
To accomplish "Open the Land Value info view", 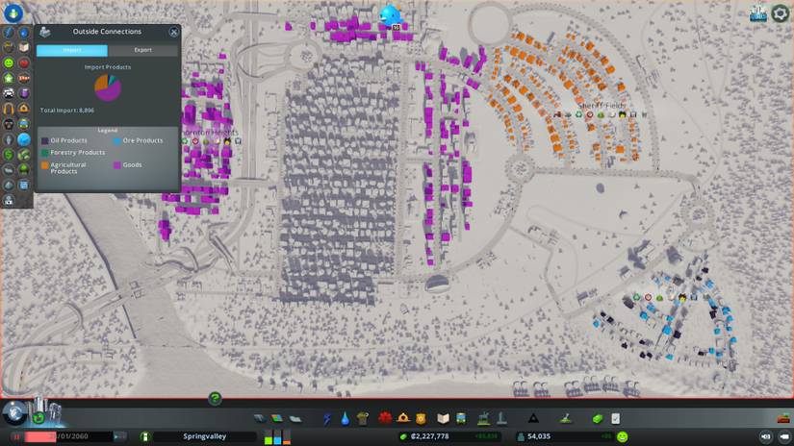I will click(9, 155).
